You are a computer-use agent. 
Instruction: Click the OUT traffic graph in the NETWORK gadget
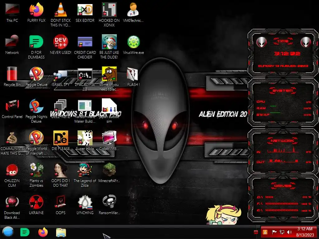(283, 161)
